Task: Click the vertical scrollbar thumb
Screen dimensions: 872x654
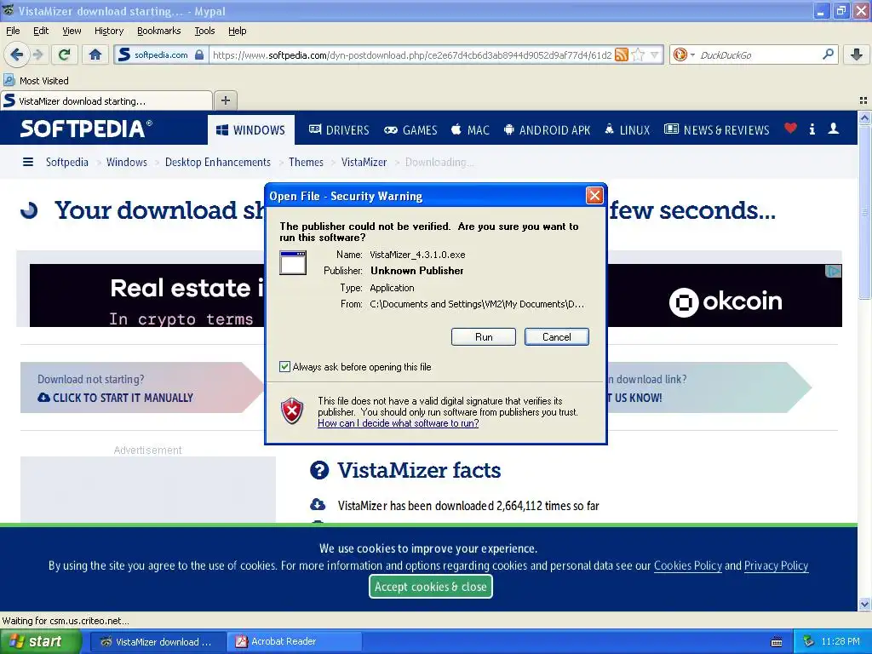Action: pyautogui.click(x=864, y=212)
